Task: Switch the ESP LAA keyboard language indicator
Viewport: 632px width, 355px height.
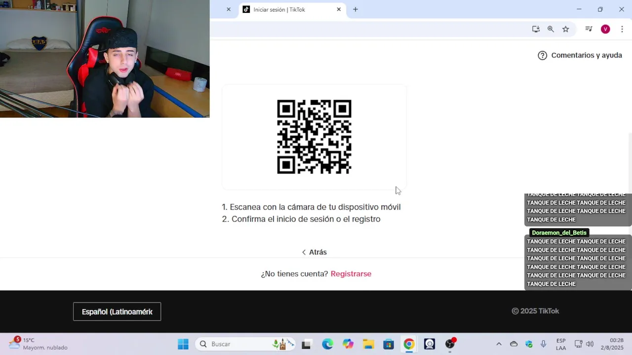Action: pyautogui.click(x=561, y=344)
